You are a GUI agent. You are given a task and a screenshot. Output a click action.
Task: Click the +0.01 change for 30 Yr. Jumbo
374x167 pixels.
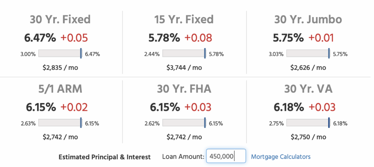321,38
